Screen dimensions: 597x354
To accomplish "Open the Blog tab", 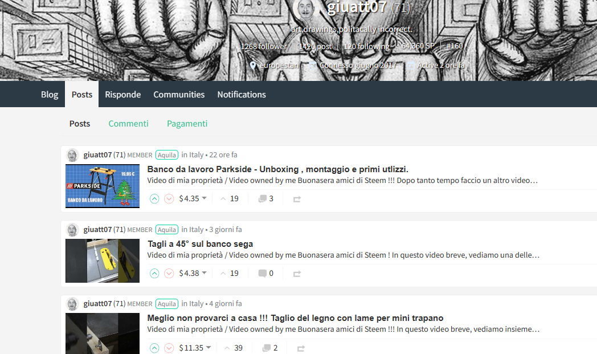I will 50,95.
